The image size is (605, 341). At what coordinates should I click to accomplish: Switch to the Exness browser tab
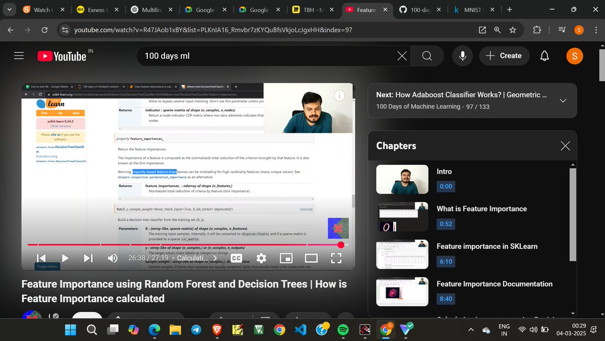point(97,10)
